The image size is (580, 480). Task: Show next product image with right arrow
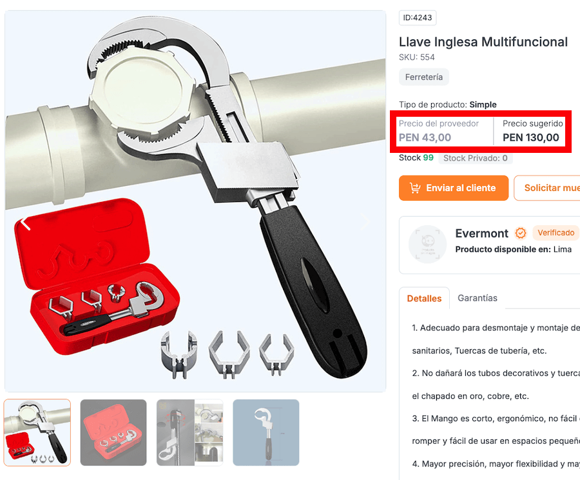coord(365,222)
